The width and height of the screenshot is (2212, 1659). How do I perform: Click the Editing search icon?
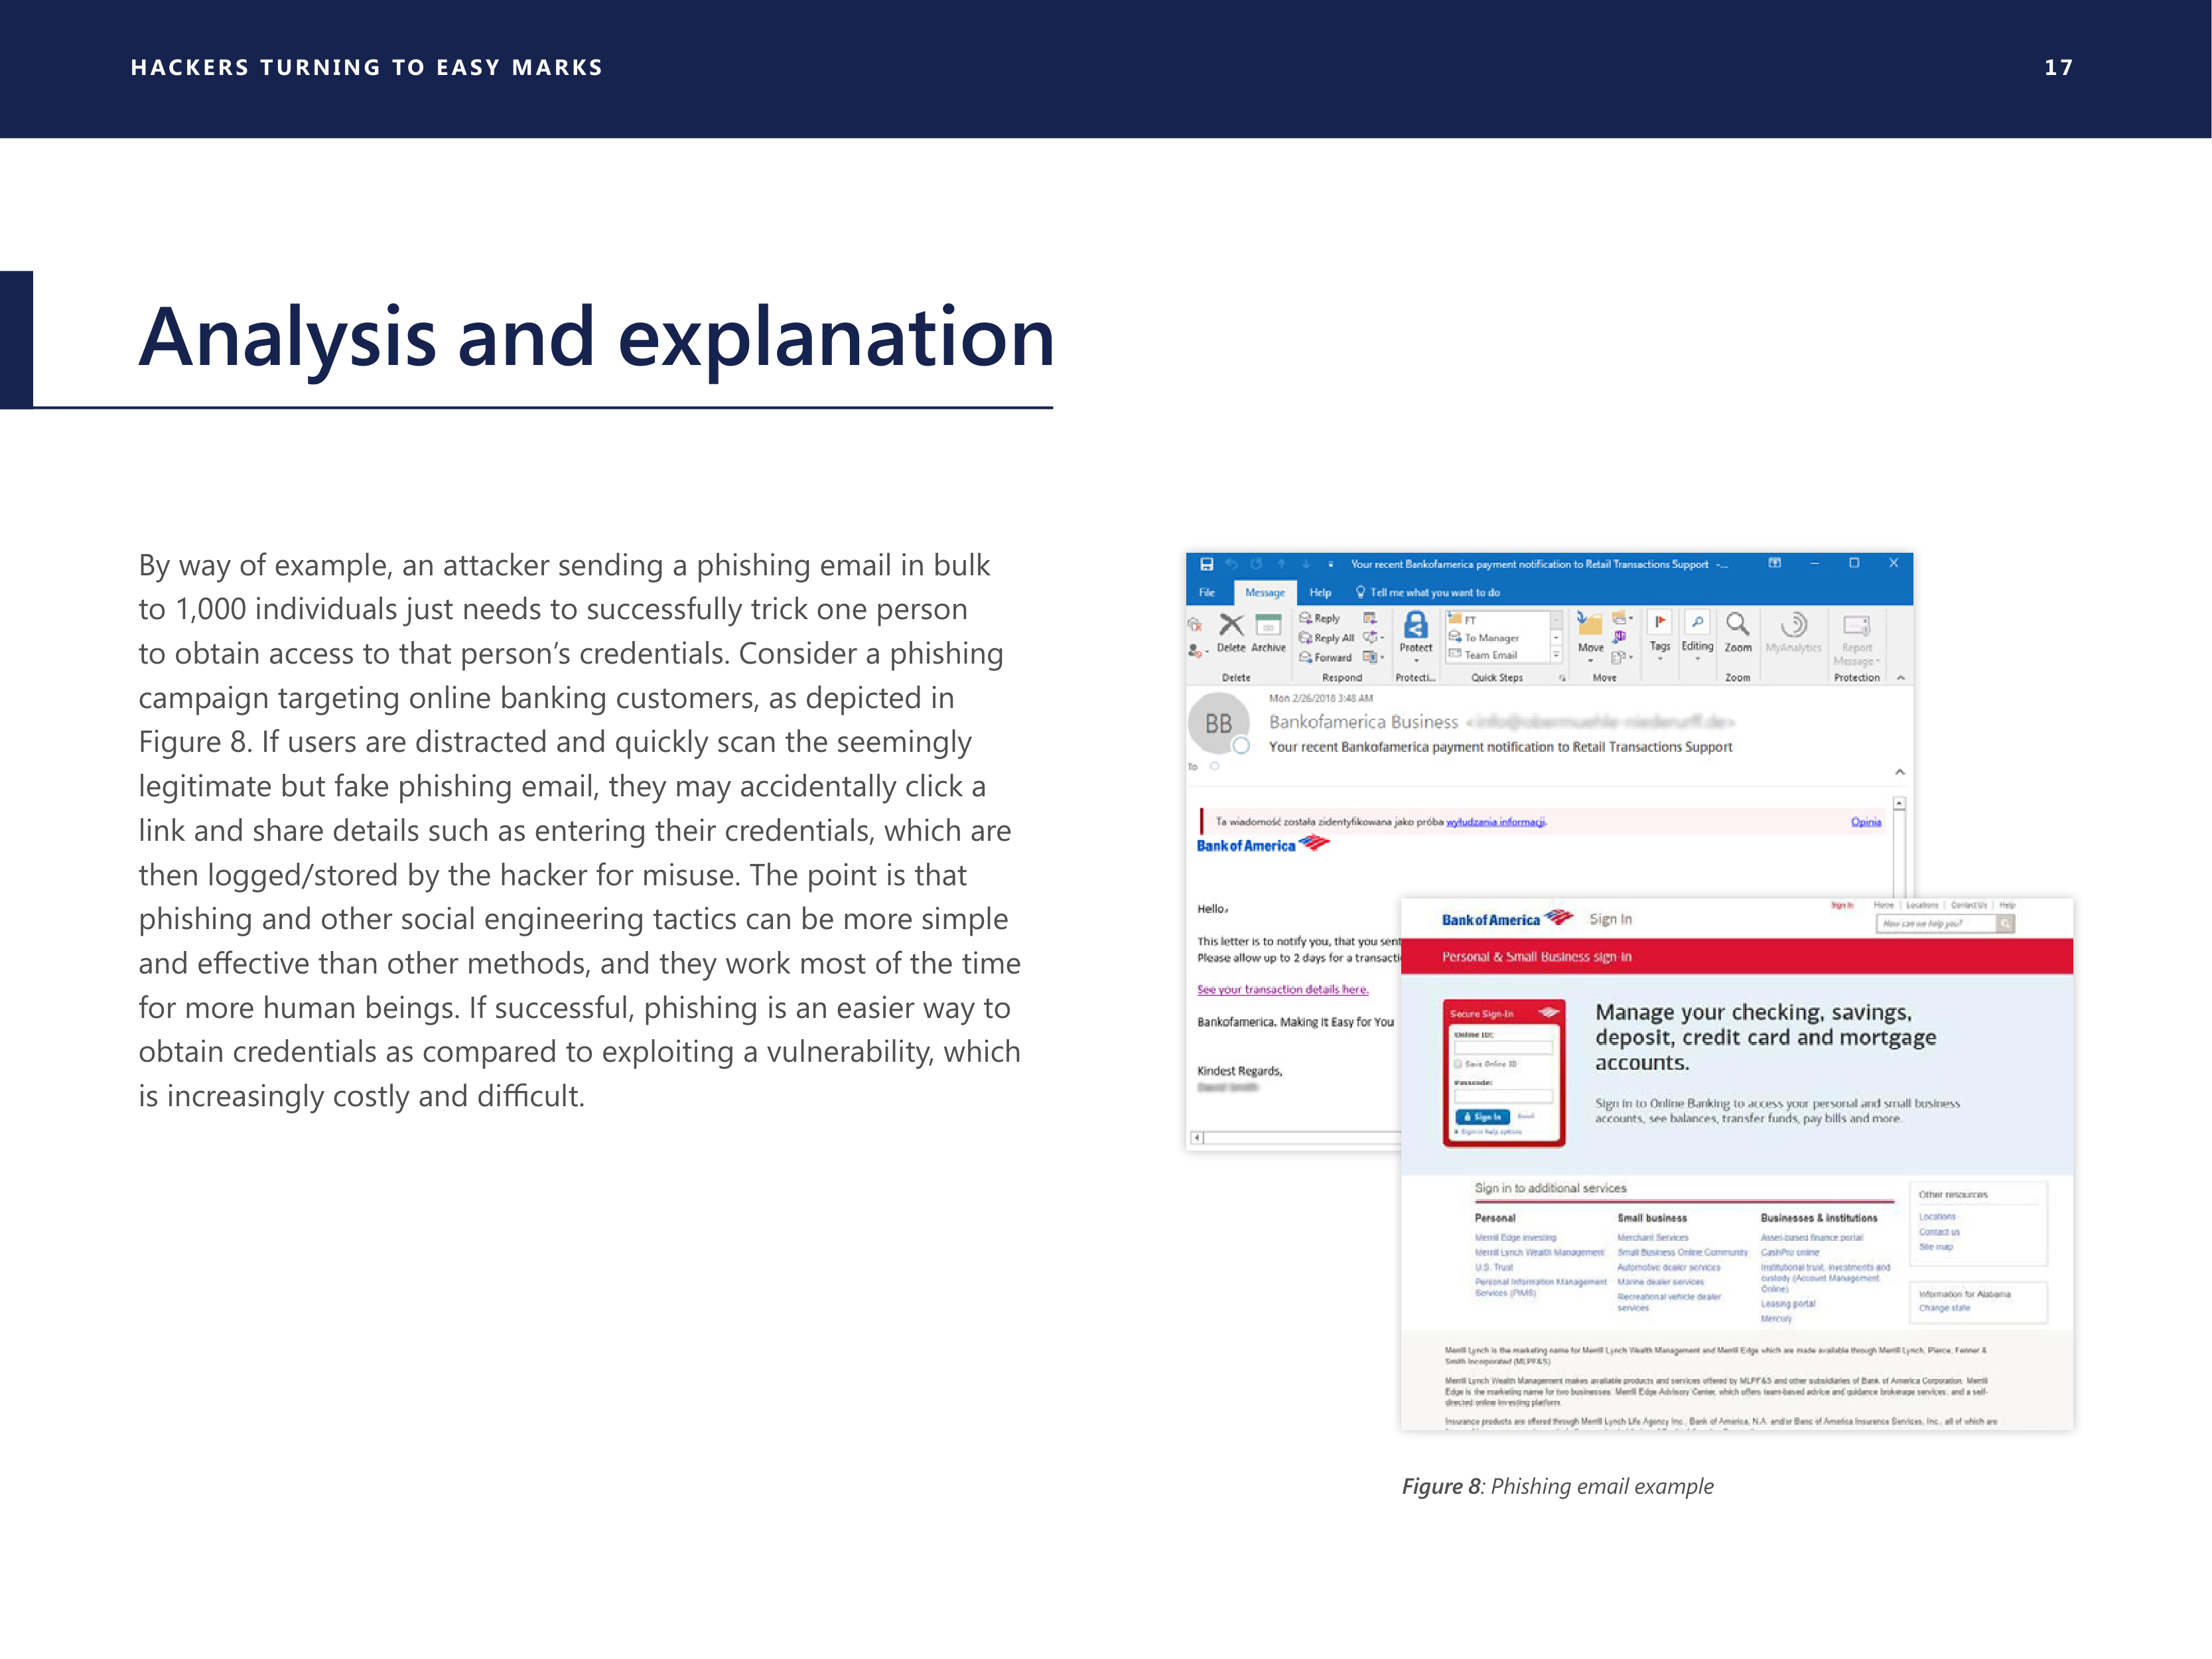click(1697, 622)
